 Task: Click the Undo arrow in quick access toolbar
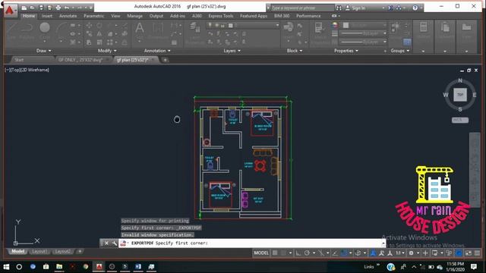(67, 8)
